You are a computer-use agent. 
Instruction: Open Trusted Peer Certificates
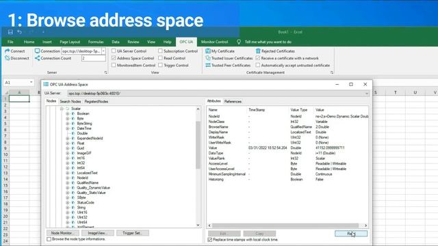click(x=228, y=66)
